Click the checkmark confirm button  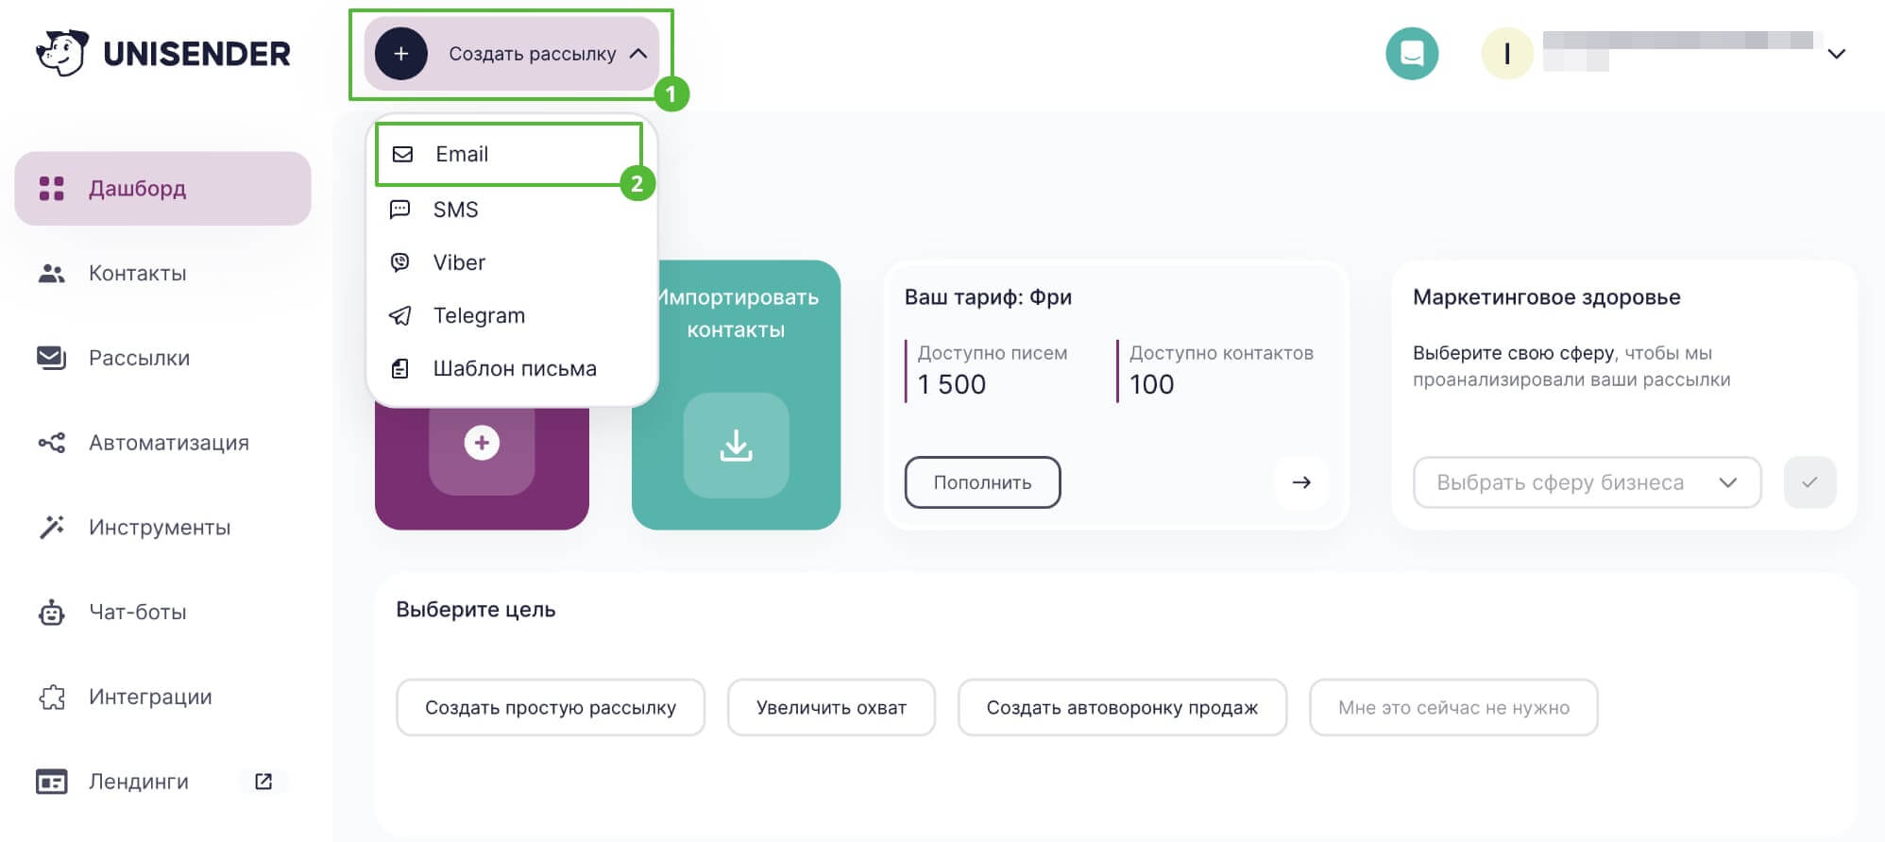(x=1809, y=482)
